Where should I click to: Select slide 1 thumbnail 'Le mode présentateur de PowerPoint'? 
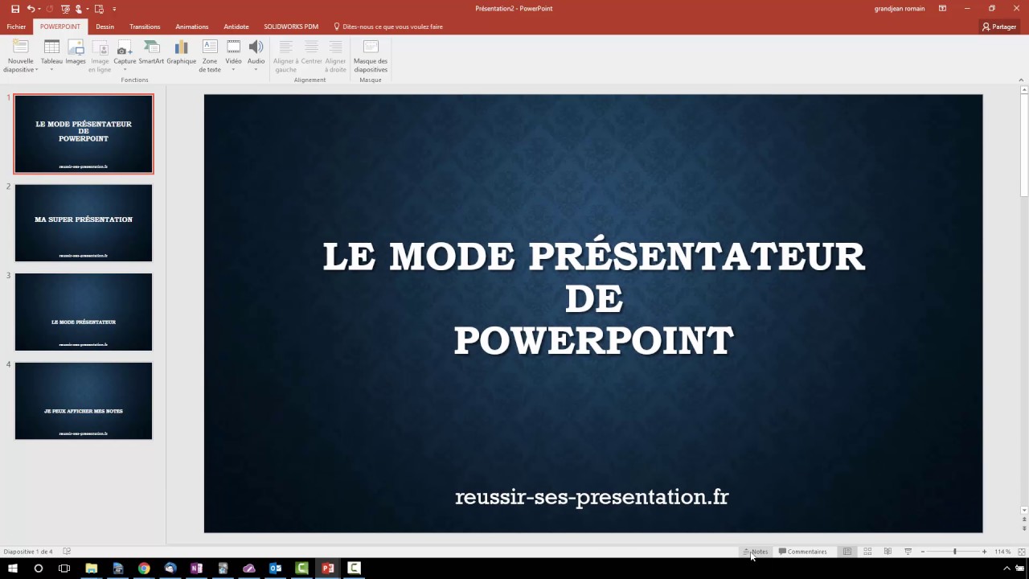coord(84,133)
